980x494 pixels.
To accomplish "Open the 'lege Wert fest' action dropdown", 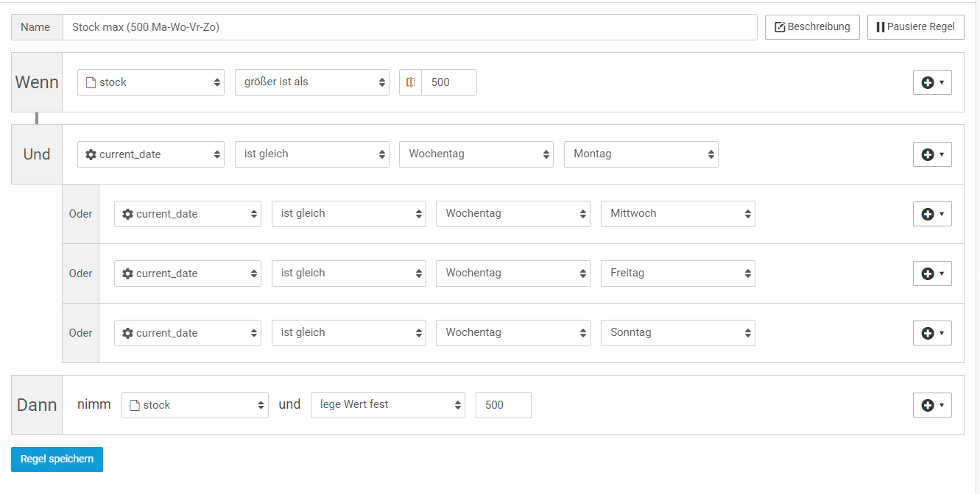I will tap(388, 405).
